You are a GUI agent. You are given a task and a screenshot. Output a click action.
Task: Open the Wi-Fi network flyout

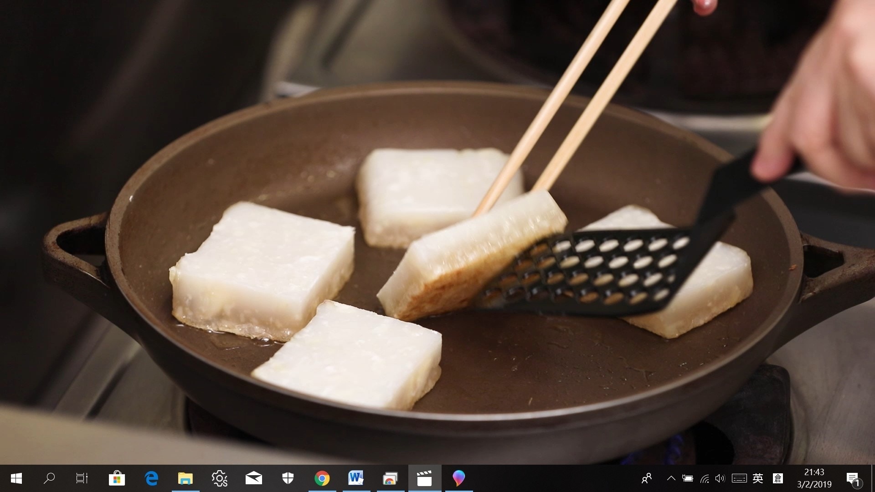tap(705, 478)
